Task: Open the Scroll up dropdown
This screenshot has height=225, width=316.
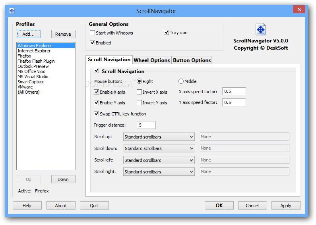Action: [159, 137]
